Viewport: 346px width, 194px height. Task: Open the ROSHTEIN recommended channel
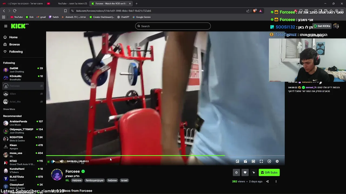point(23,139)
